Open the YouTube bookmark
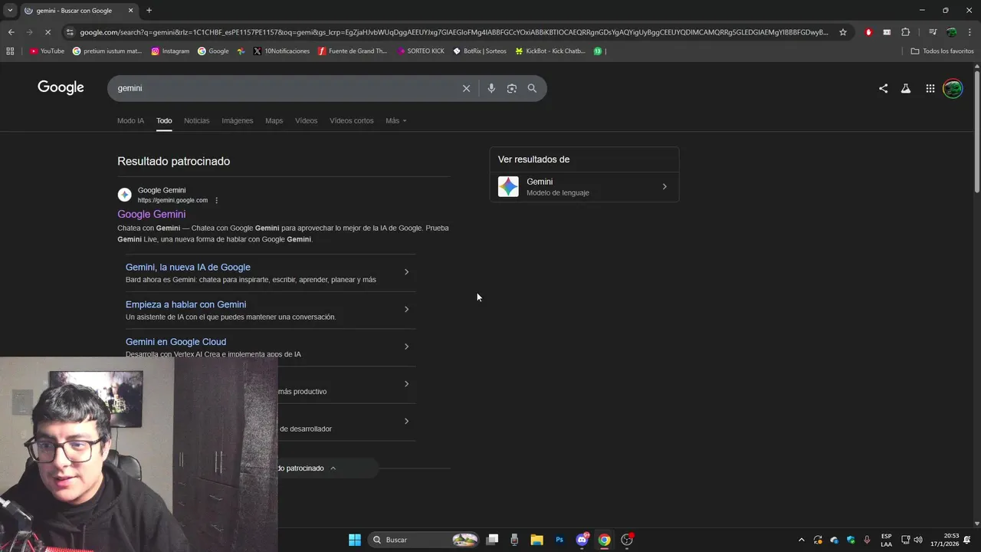The height and width of the screenshot is (552, 981). pyautogui.click(x=47, y=51)
